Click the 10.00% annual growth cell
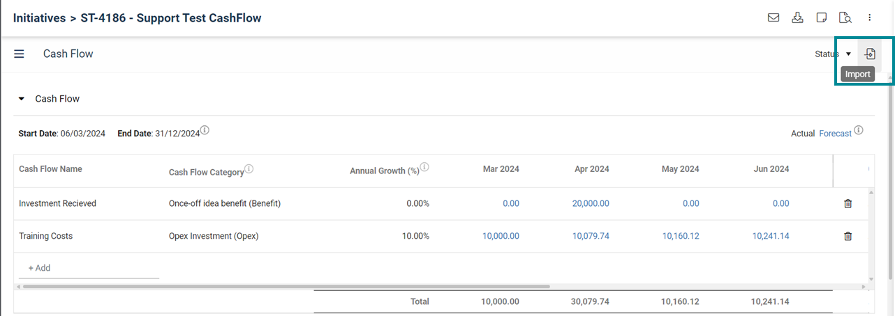895x316 pixels. click(x=415, y=236)
